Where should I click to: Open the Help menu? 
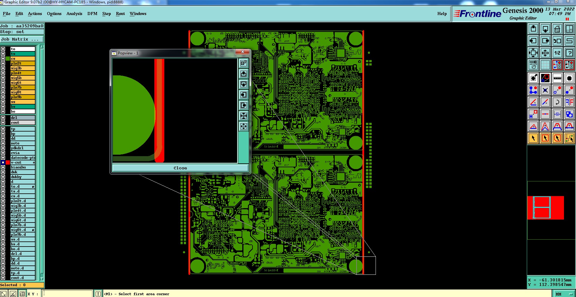[442, 14]
